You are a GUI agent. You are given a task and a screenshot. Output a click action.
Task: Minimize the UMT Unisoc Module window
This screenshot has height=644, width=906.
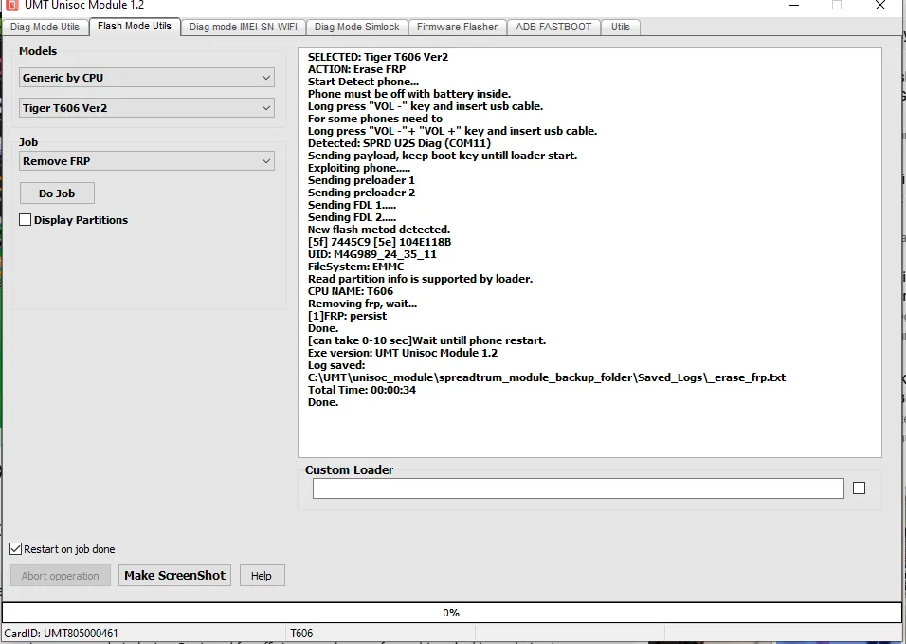[792, 5]
